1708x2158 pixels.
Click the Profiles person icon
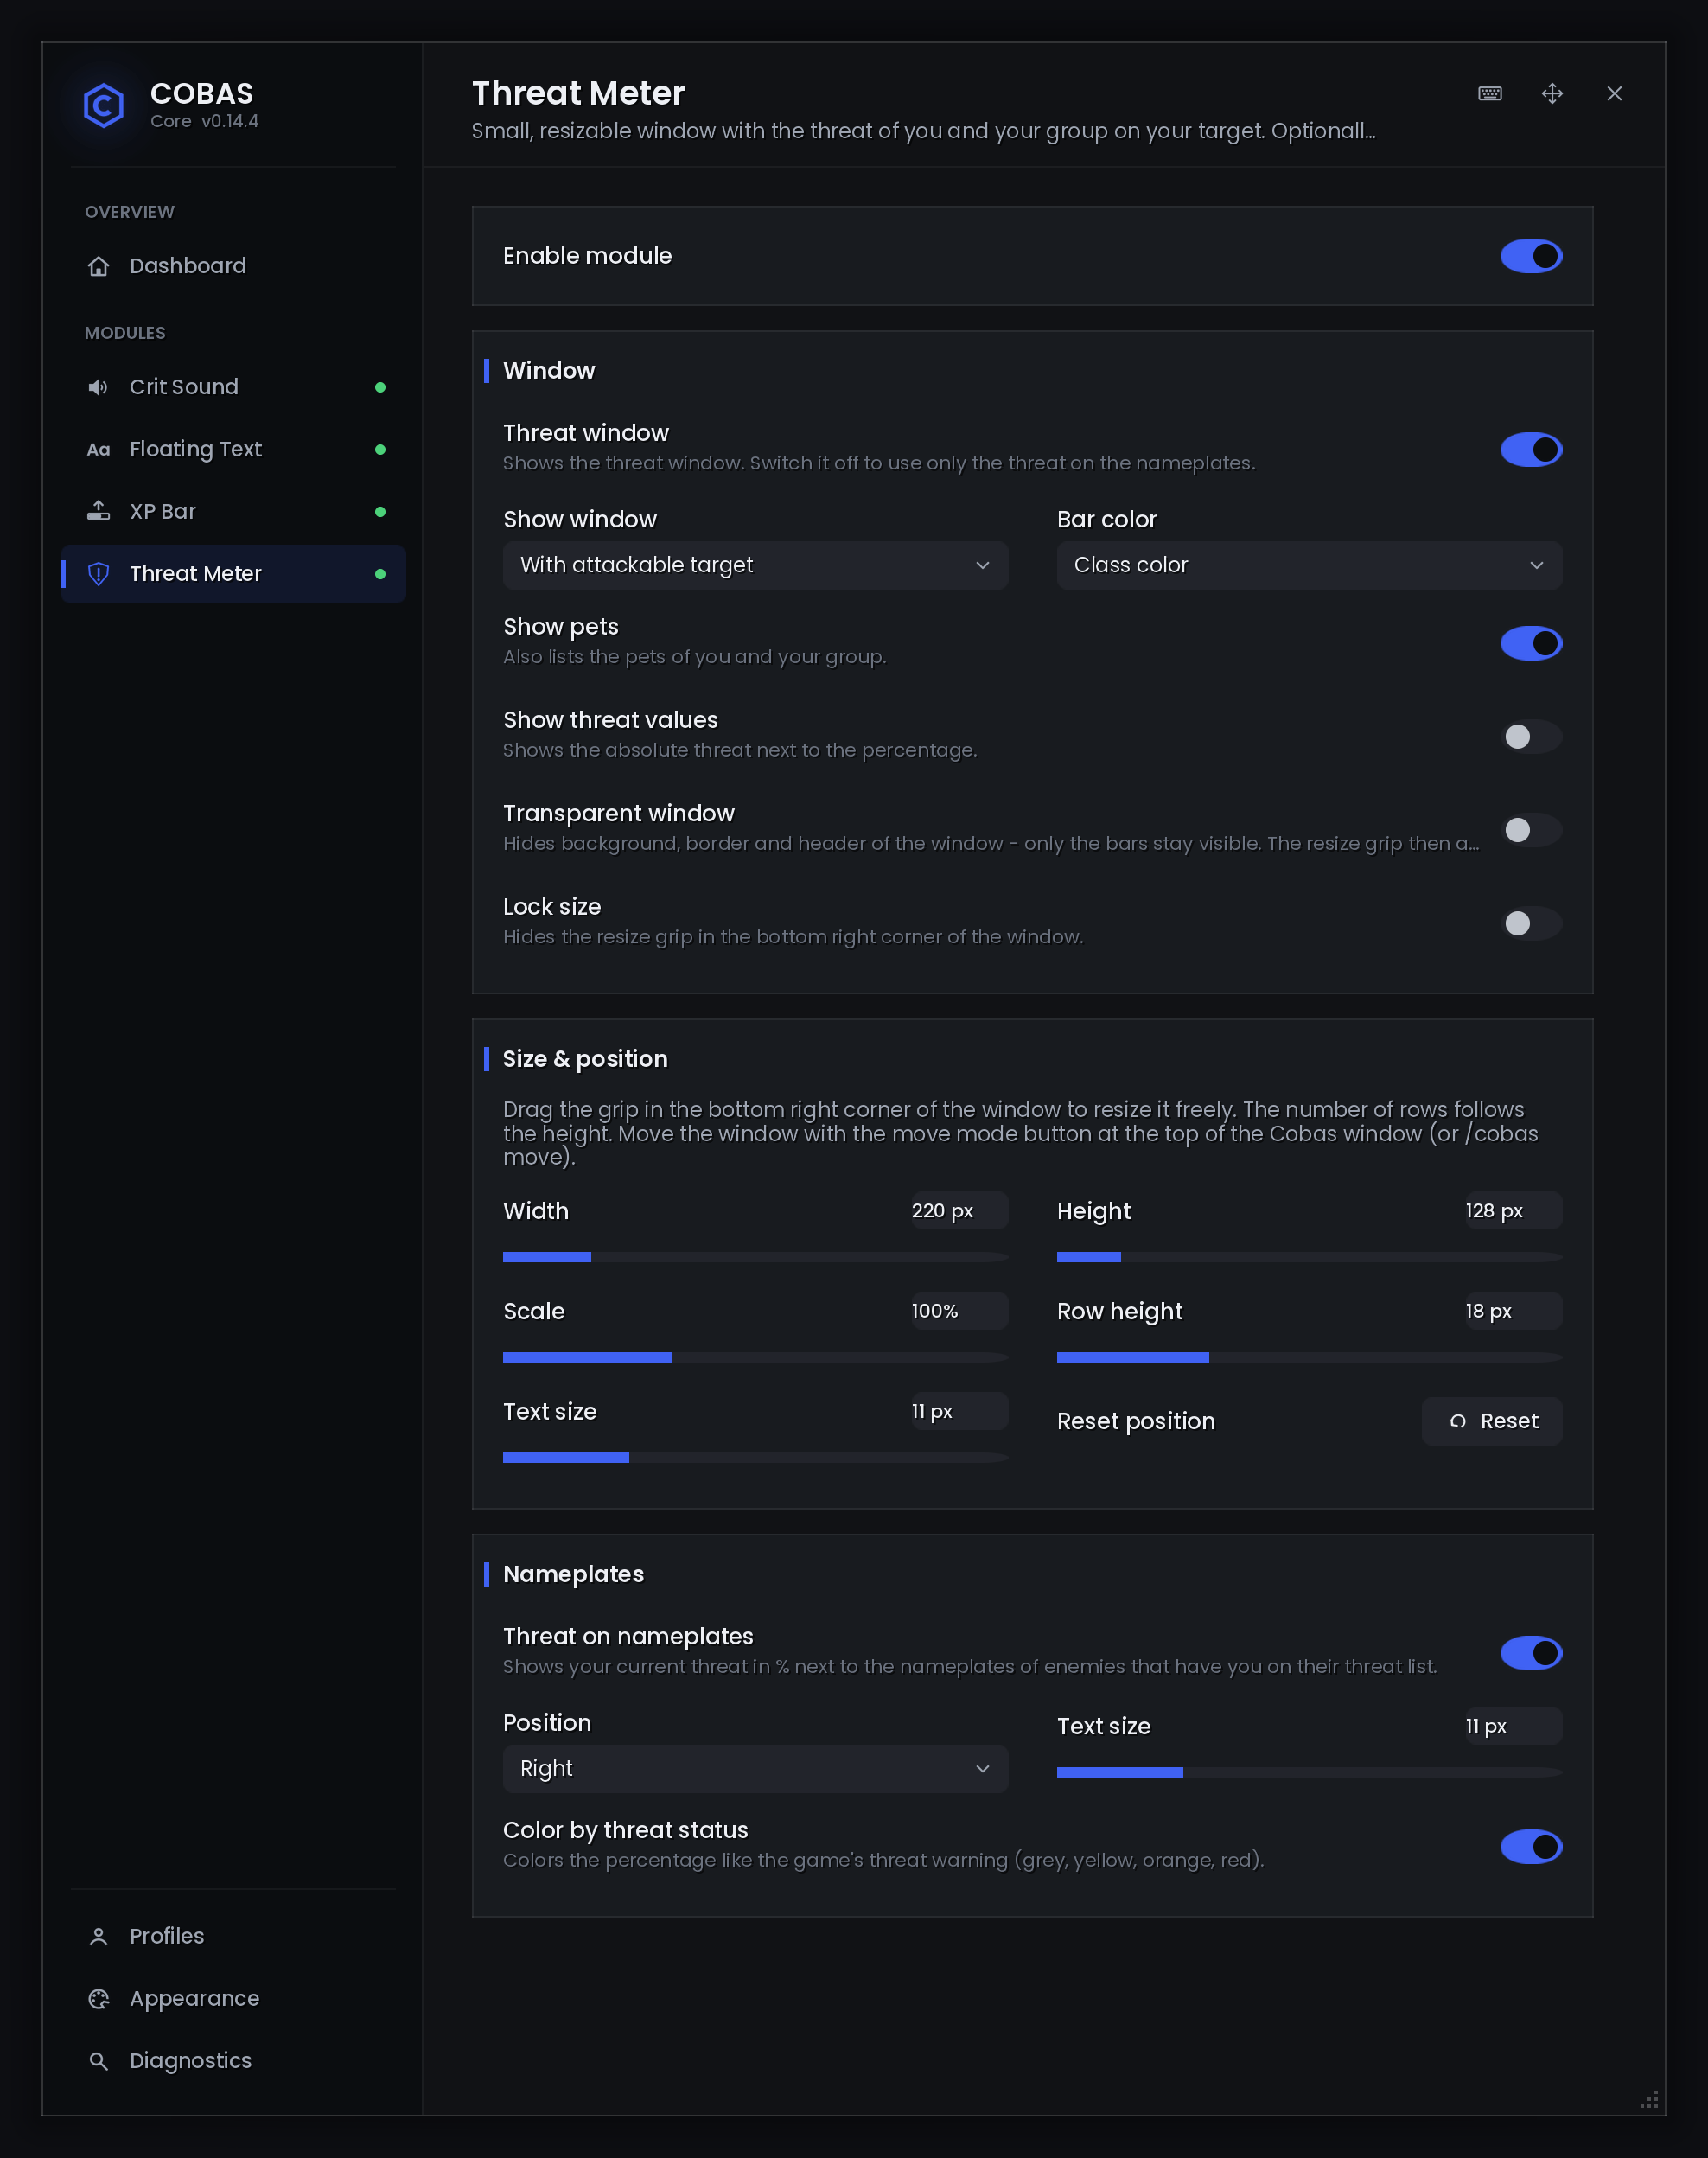pos(98,1937)
